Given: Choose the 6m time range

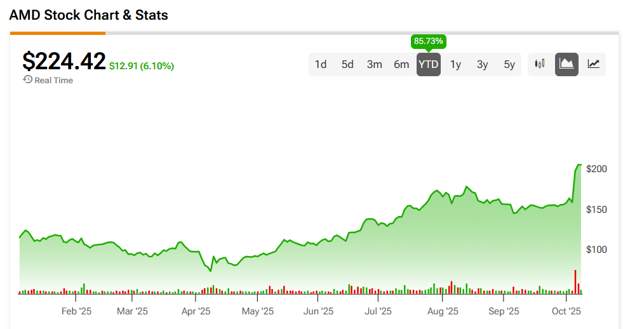Looking at the screenshot, I should (401, 64).
